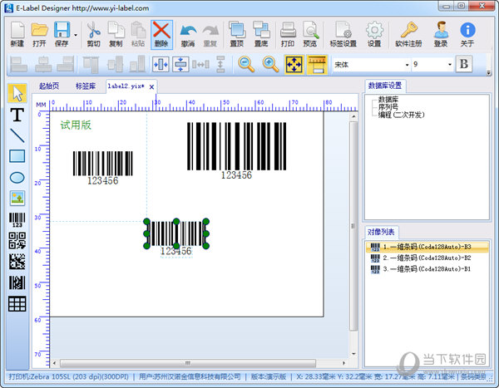Open 标签设置 label settings

point(343,34)
